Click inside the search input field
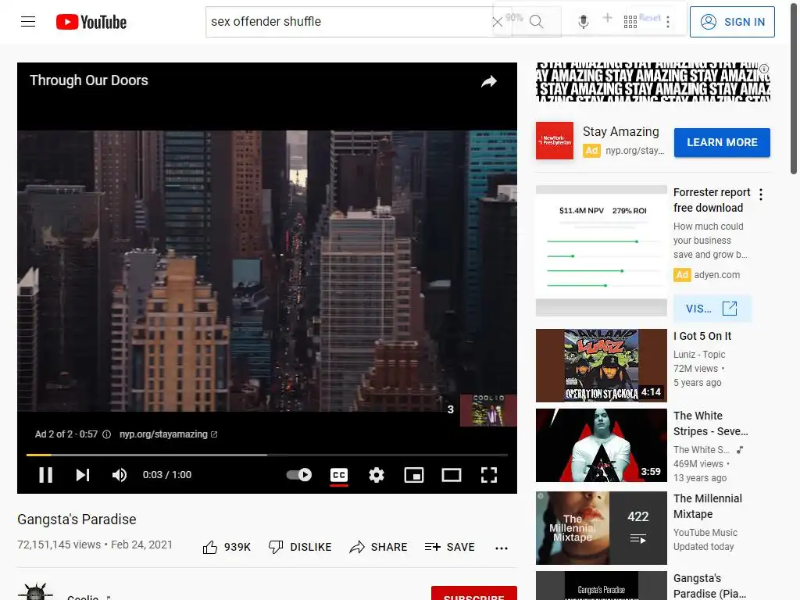Viewport: 800px width, 600px height. tap(348, 21)
